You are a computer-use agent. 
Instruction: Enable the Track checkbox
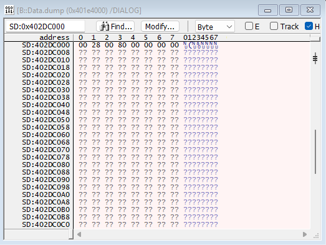click(x=274, y=26)
